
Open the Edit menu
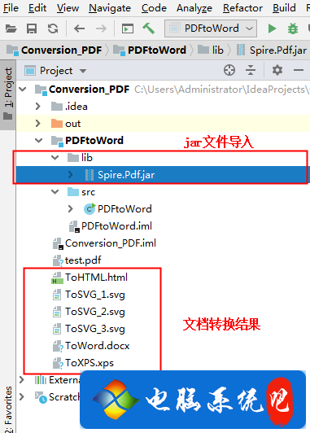click(x=37, y=8)
